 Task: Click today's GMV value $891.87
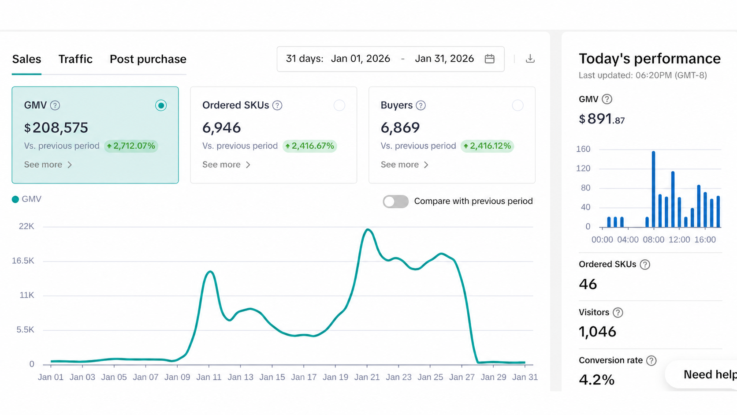[x=602, y=119]
